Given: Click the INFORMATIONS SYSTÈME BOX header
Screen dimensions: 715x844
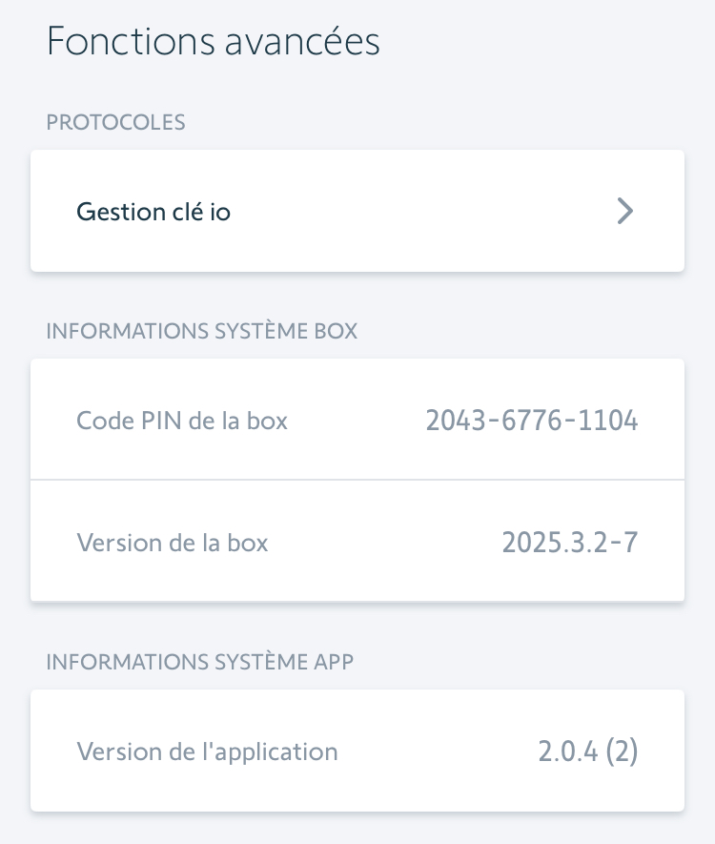Looking at the screenshot, I should point(202,331).
